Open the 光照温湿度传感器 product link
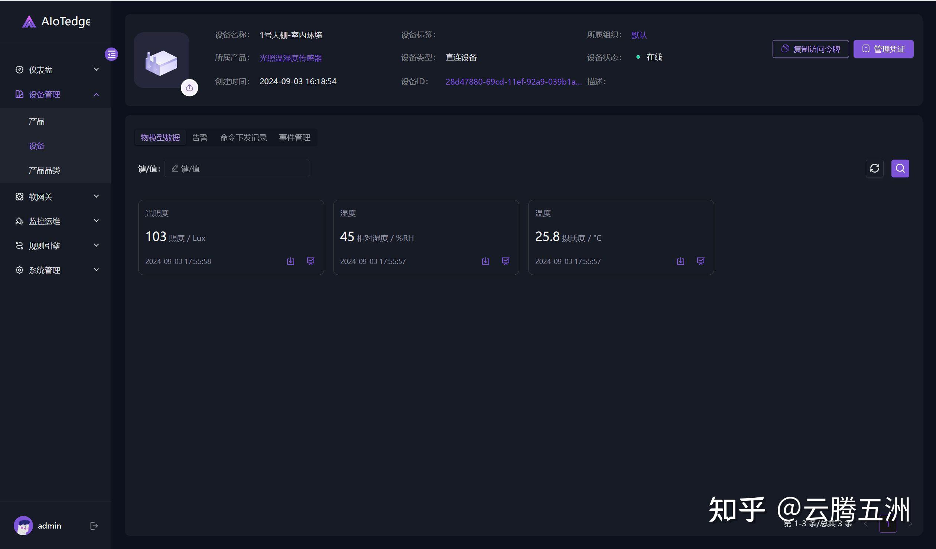Screen dimensions: 936x549 (290, 58)
